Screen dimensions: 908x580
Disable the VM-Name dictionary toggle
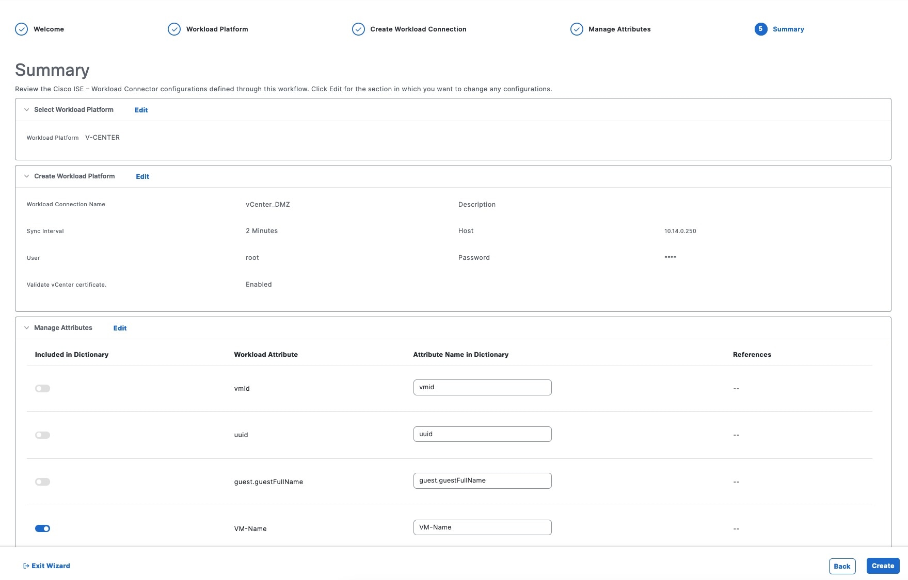coord(43,528)
